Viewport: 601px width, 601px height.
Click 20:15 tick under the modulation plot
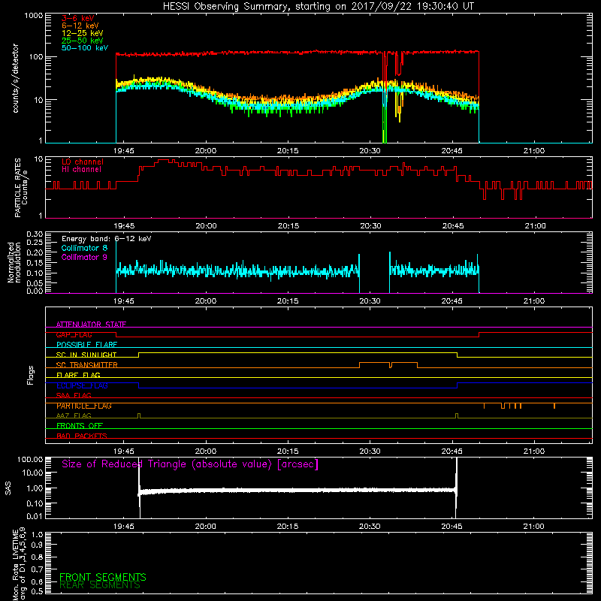pos(288,301)
